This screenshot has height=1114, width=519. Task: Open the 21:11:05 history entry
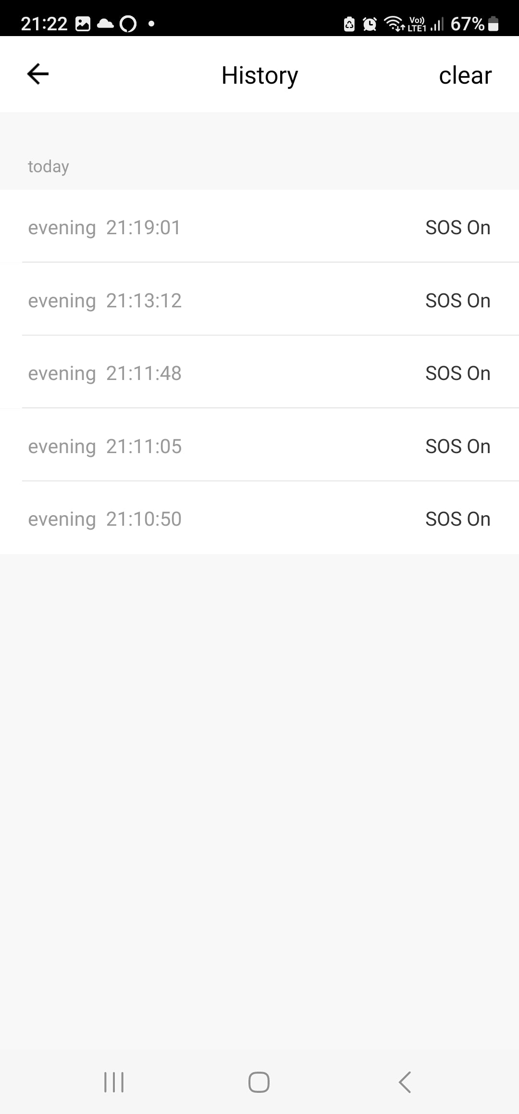tap(259, 446)
